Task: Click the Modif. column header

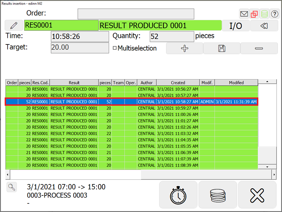Action: click(x=207, y=83)
